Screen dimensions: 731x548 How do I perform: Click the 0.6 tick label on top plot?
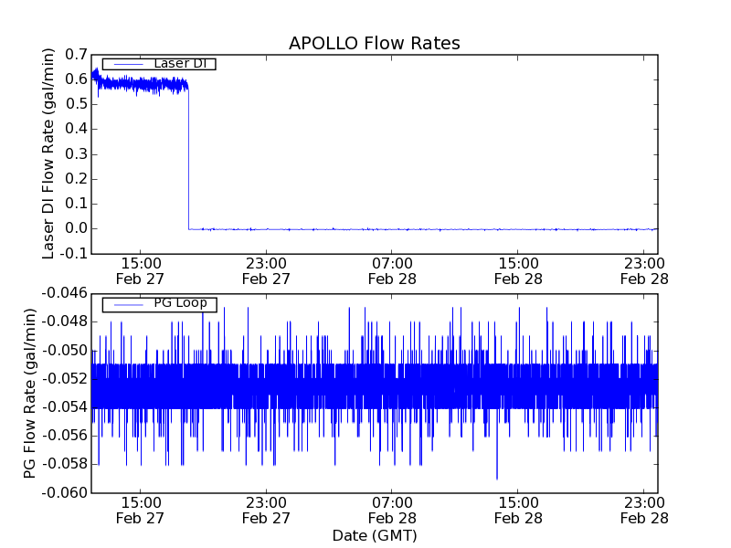point(77,79)
